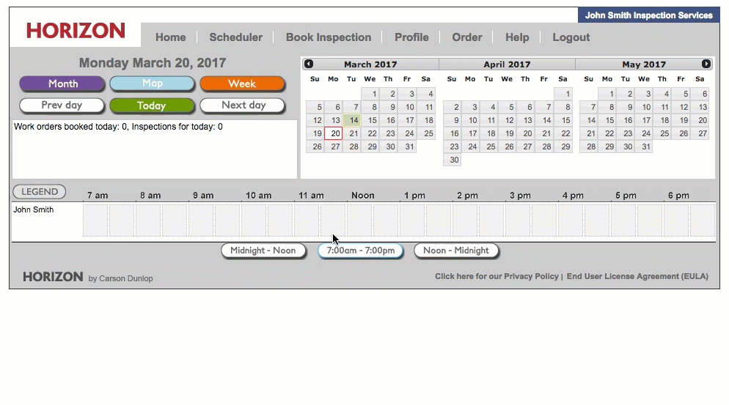Open the Profile menu
The width and height of the screenshot is (729, 405).
411,37
